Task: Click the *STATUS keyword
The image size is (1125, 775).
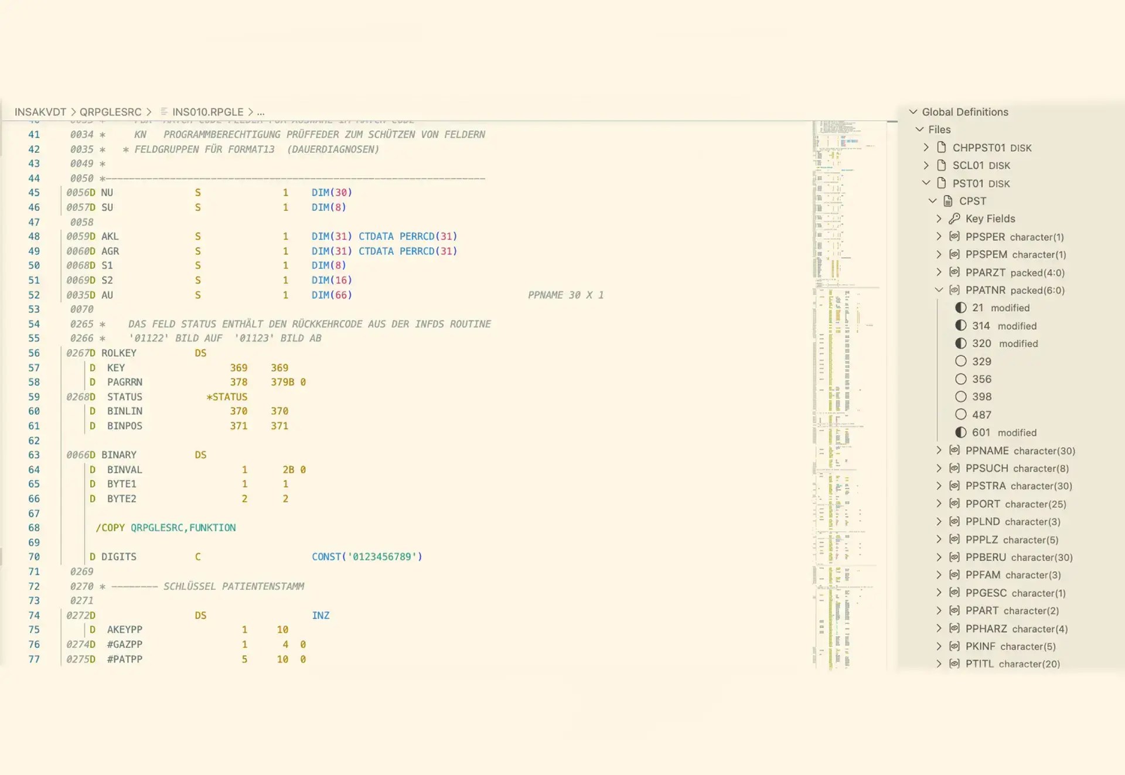Action: [227, 397]
